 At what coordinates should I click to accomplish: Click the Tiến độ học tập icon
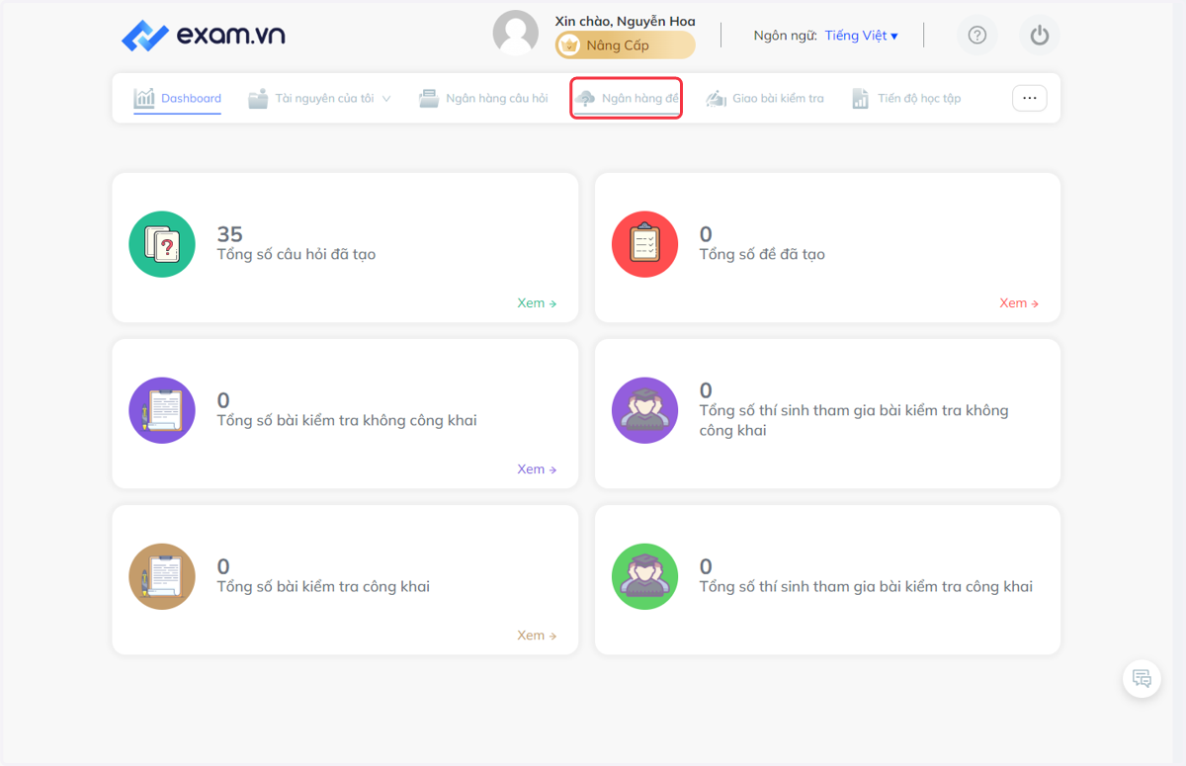click(860, 98)
